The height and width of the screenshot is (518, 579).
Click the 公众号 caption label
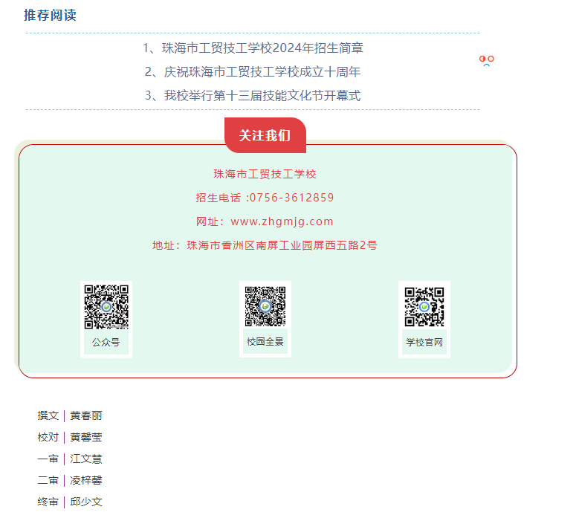tap(106, 343)
